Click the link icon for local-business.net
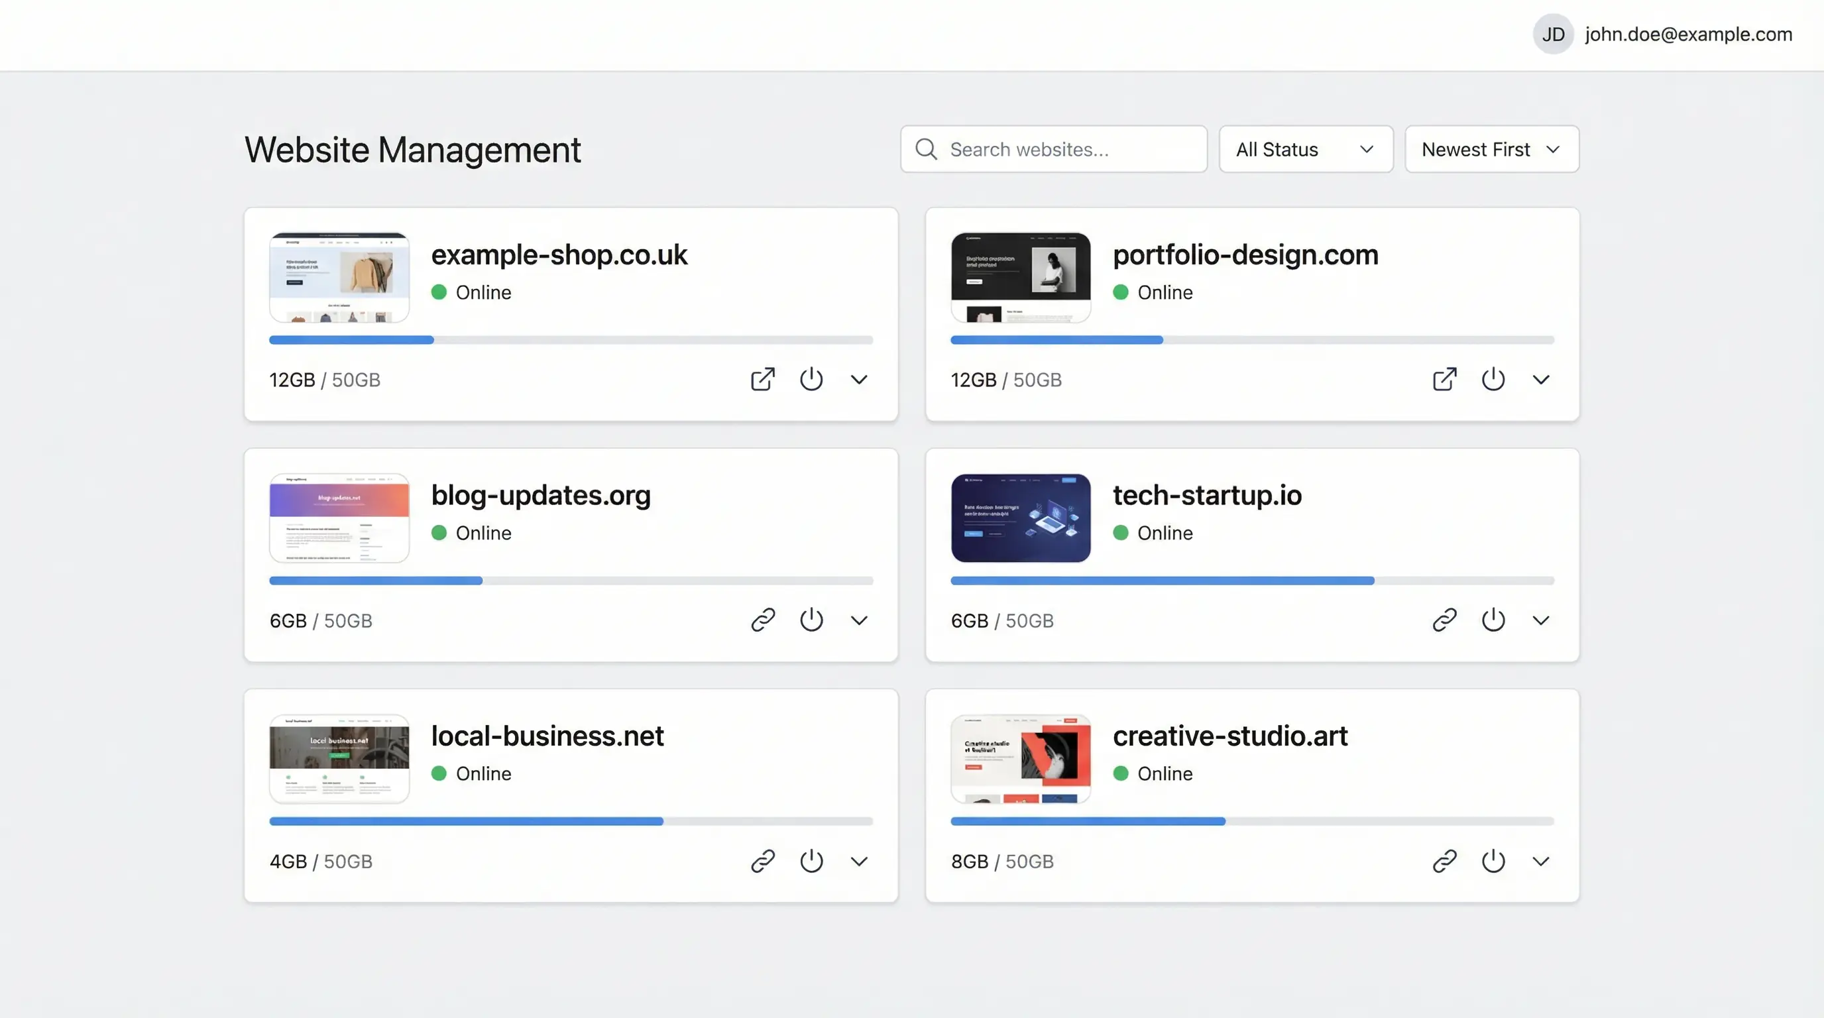The height and width of the screenshot is (1018, 1824). coord(763,861)
